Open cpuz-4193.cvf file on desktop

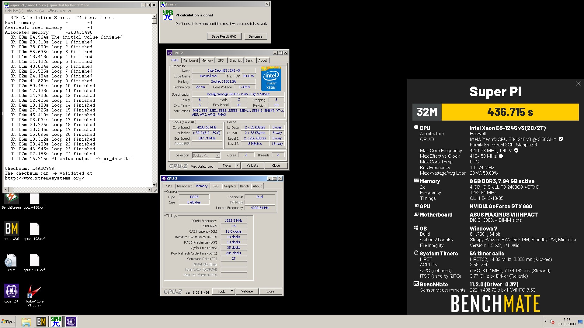click(34, 231)
